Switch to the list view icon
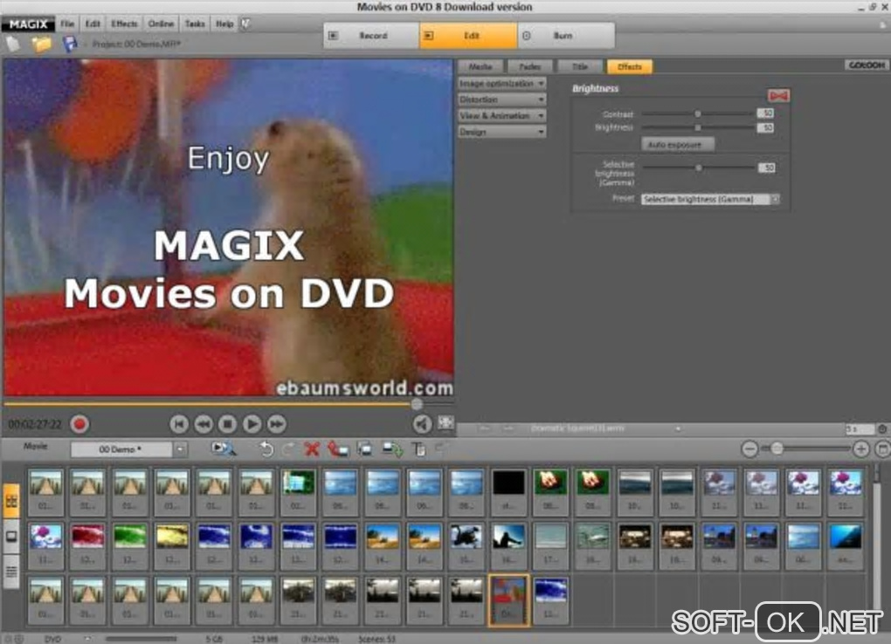The image size is (891, 644). click(11, 571)
